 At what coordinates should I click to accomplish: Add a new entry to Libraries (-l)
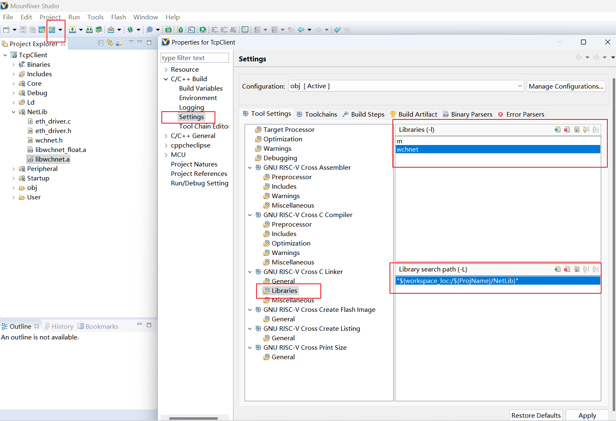558,129
